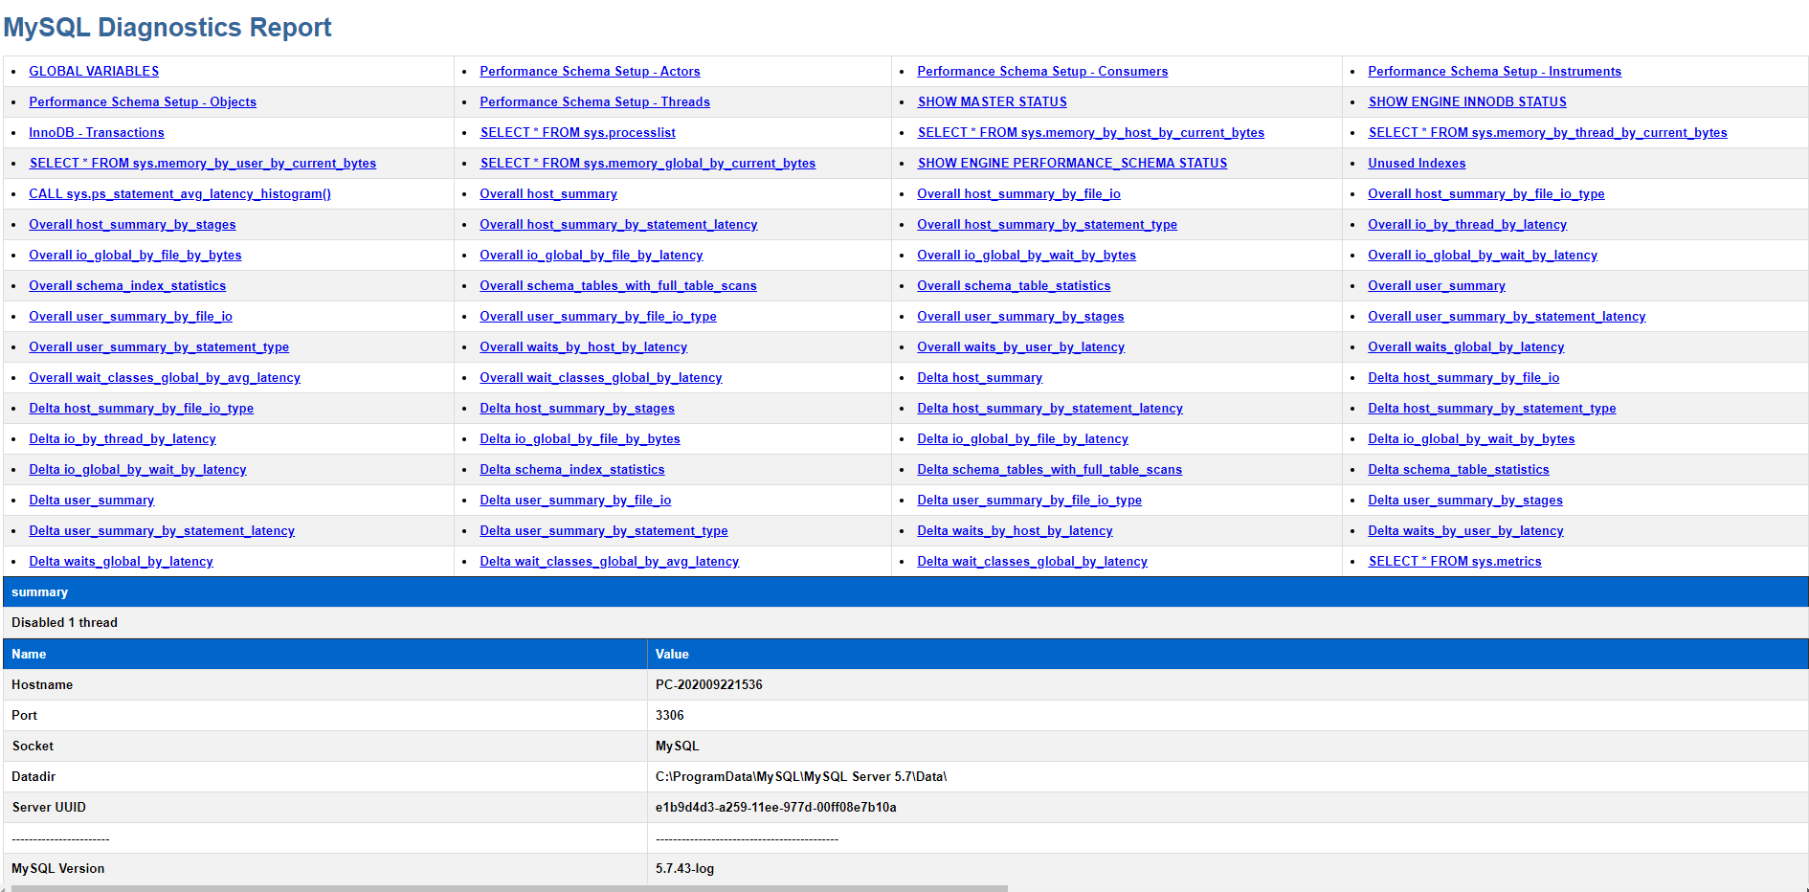Image resolution: width=1809 pixels, height=892 pixels.
Task: Open Overall wait_classes_global_by_avg_latency link
Action: coord(165,378)
